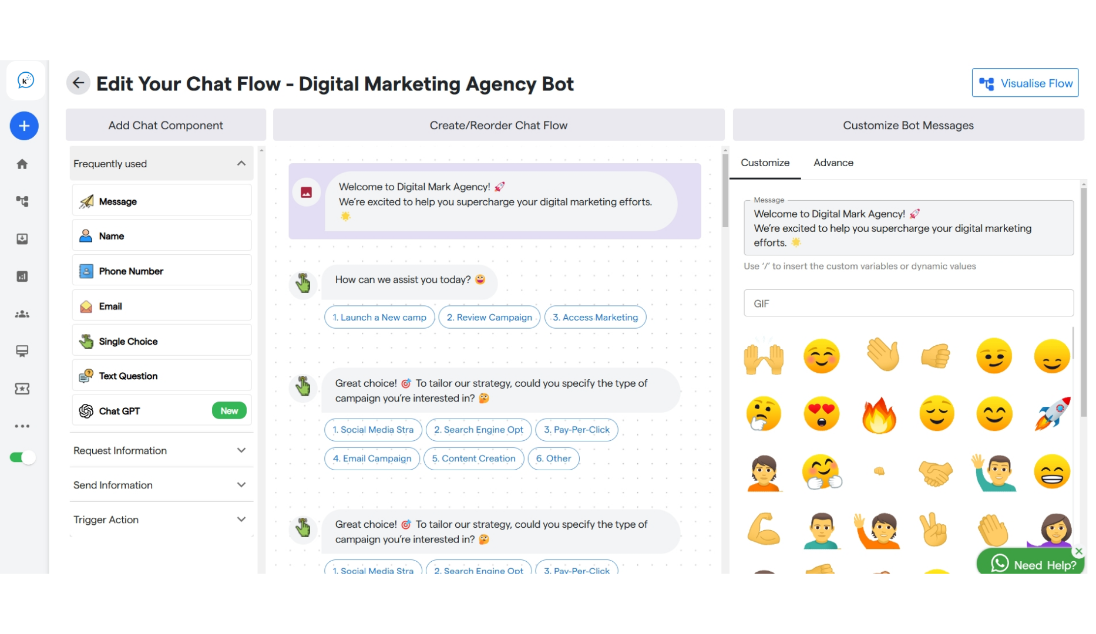Viewport: 1096px width, 634px height.
Task: Insert the rocket emoji
Action: tap(1052, 414)
